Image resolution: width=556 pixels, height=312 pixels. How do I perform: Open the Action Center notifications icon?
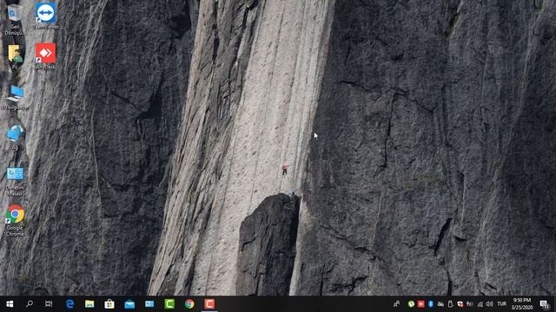(545, 304)
